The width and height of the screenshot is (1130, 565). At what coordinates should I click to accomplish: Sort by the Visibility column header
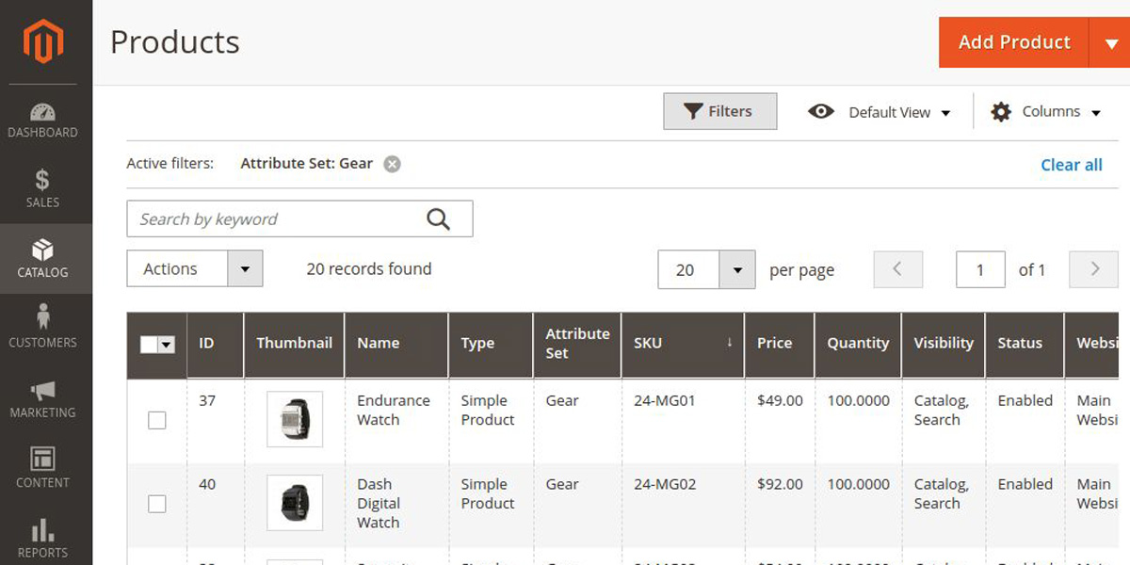click(944, 344)
